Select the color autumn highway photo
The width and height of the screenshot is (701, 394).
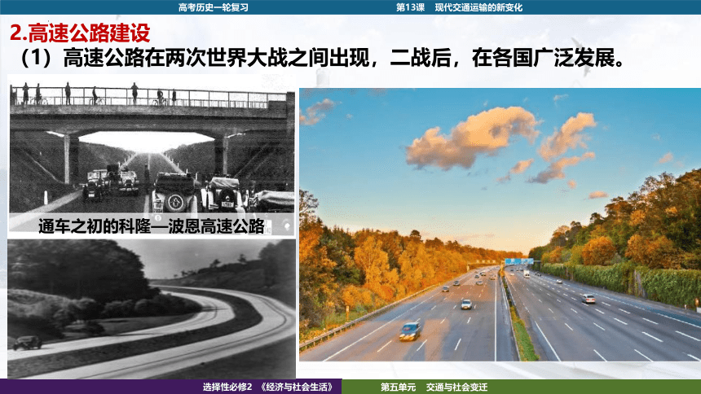[500, 224]
